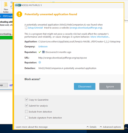Viewport: 128px width, 133px height.
Task: Click the Setup/Uninstall document icon
Action: click(26, 28)
